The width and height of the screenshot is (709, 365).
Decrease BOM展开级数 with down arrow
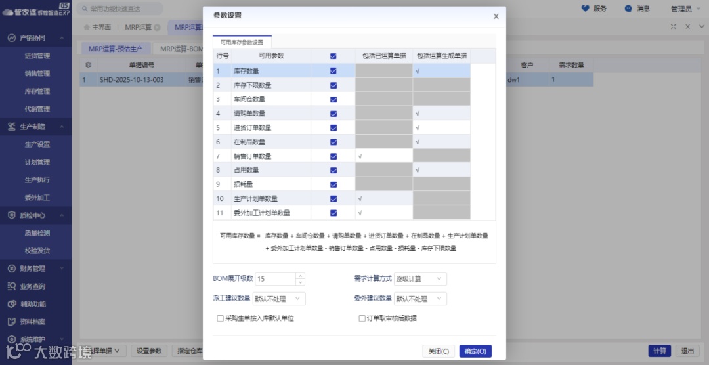[300, 282]
